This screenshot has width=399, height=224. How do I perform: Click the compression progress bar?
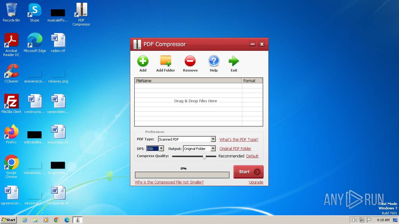pos(182,175)
